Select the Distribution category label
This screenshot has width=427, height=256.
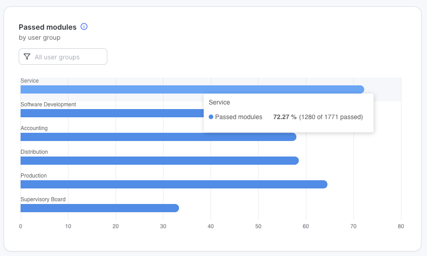pyautogui.click(x=34, y=152)
